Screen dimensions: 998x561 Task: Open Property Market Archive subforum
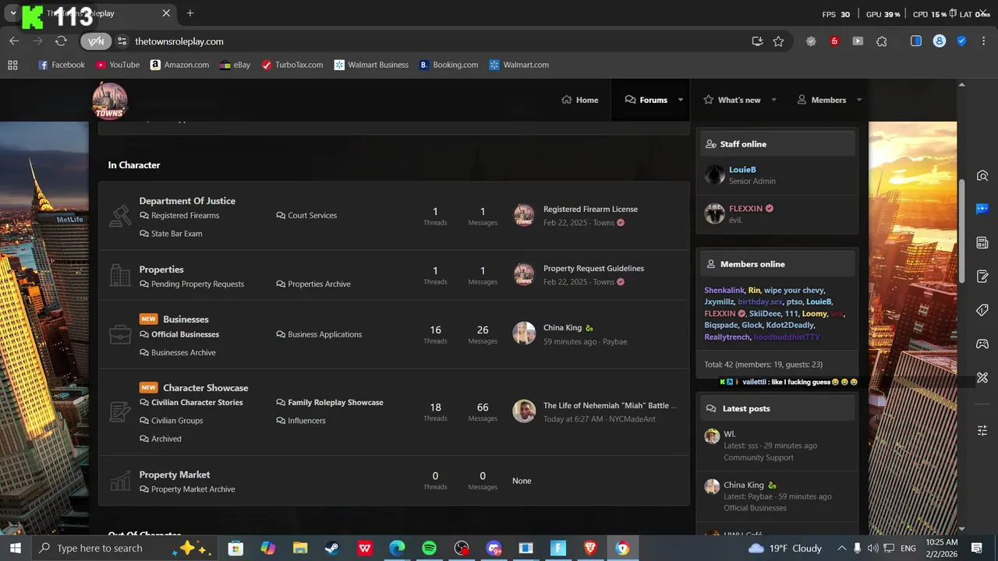[193, 489]
